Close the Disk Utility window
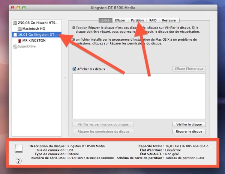Viewport: 225px width, 174px height. [13, 8]
